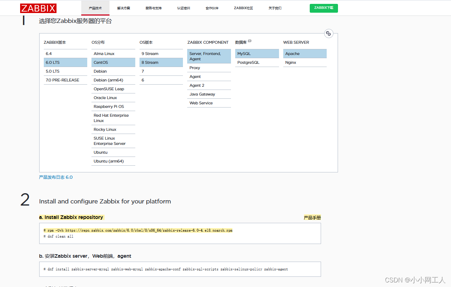The image size is (451, 287).
Task: Open 产品发布日志 6.0 link
Action: point(56,177)
